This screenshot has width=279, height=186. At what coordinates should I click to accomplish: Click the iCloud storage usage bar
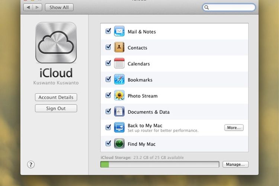160,164
